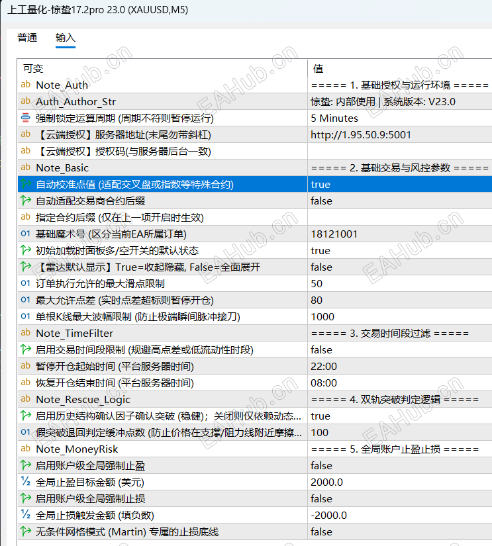Click the integer icon beside 单根K线最大波幅限制
The height and width of the screenshot is (546, 492).
(25, 316)
